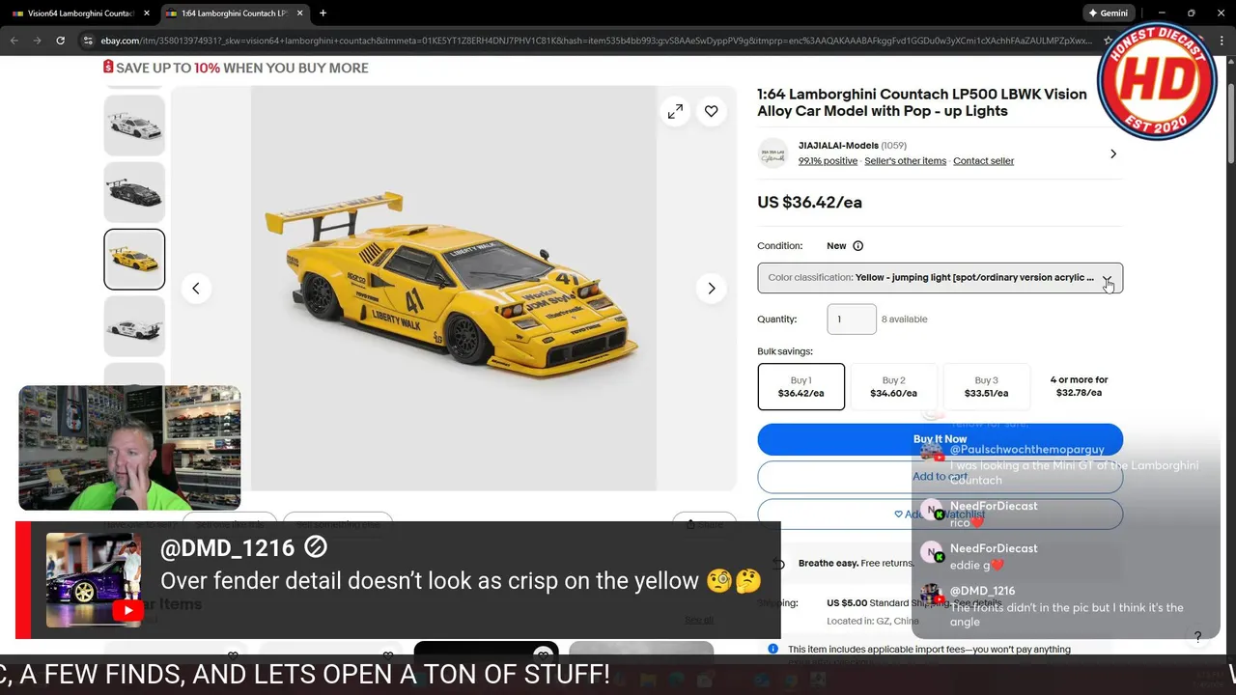Click the browser forward arrow
The image size is (1236, 695).
(37, 41)
